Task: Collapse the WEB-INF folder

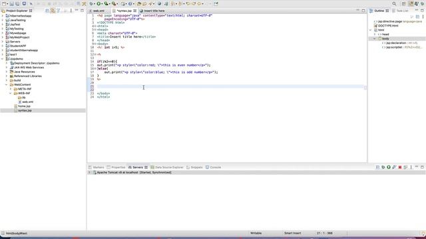Action: 11,93
